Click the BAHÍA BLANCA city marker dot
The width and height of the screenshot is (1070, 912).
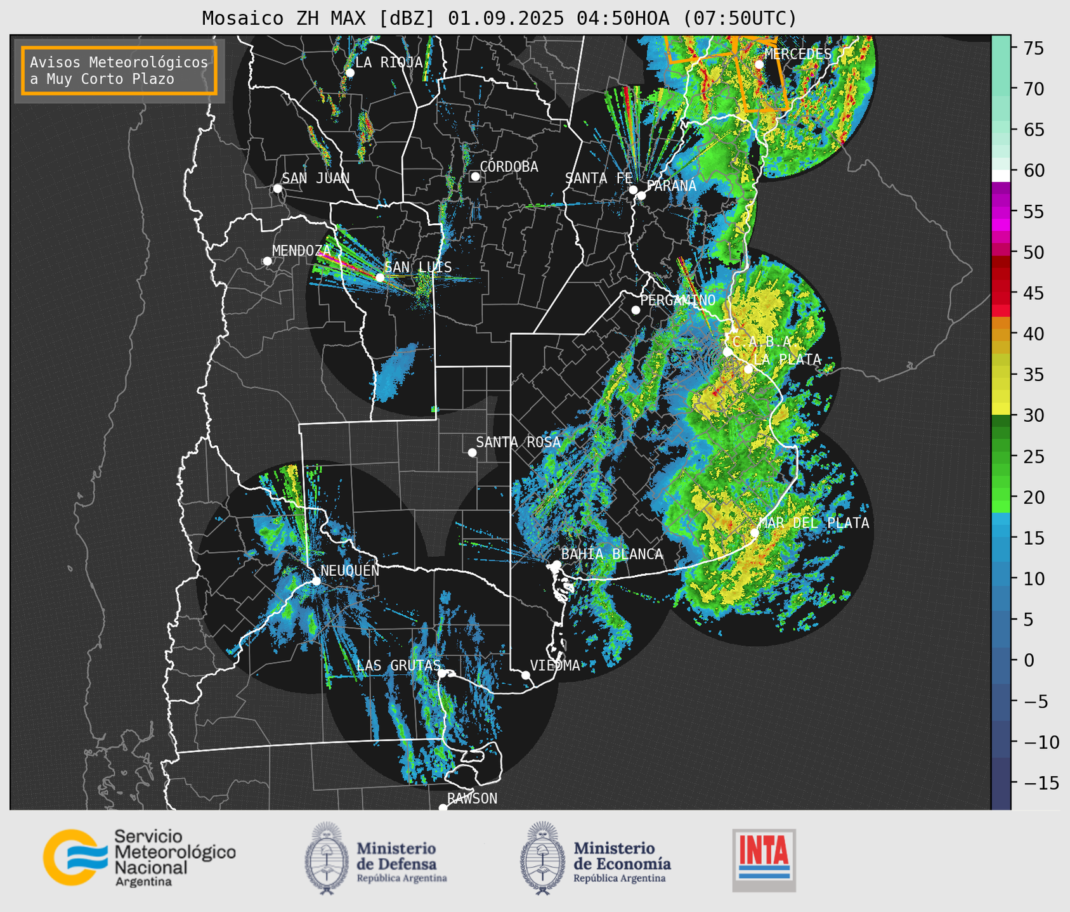(556, 564)
